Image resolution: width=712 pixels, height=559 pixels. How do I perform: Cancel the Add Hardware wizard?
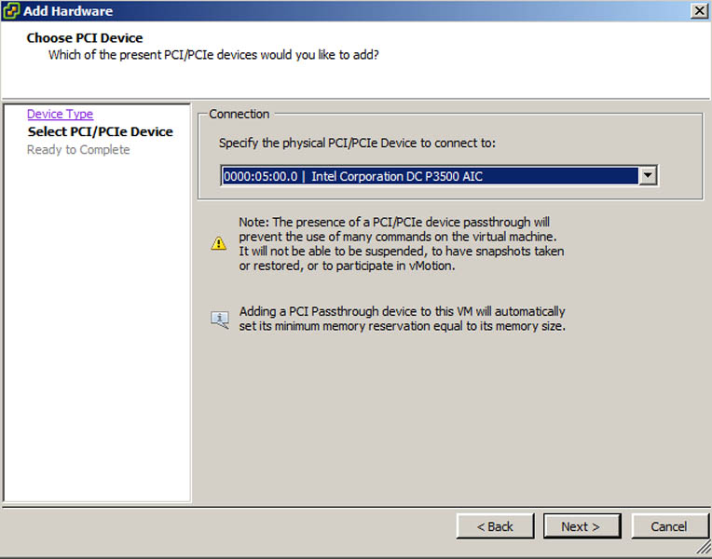[669, 526]
